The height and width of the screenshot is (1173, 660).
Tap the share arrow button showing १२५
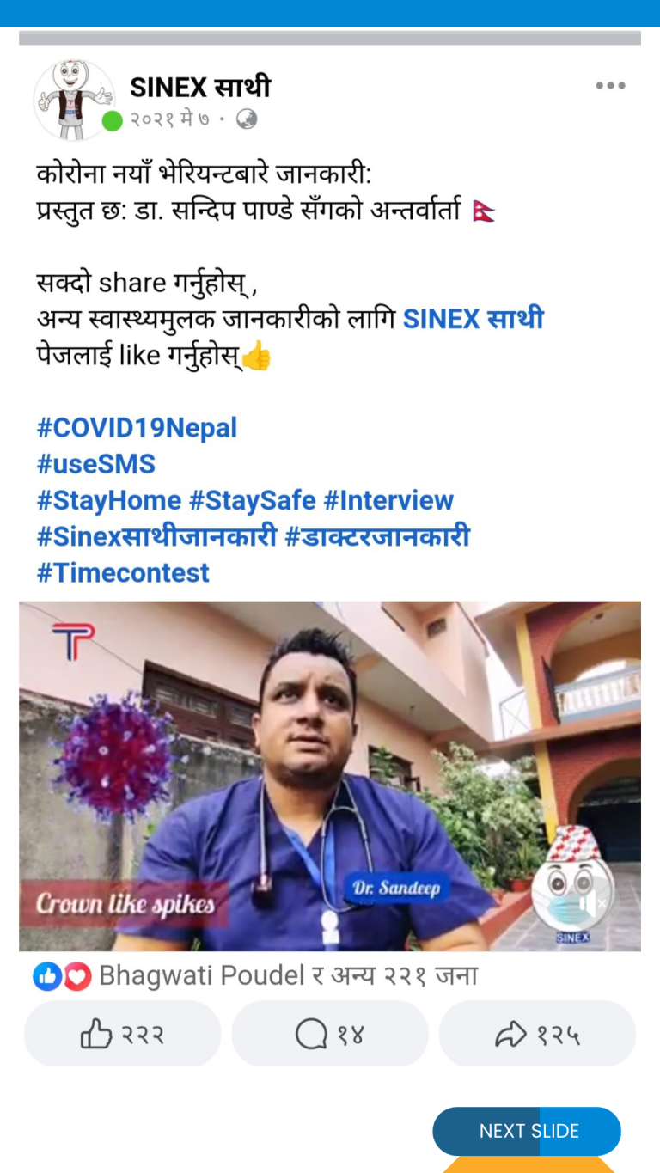point(537,1034)
